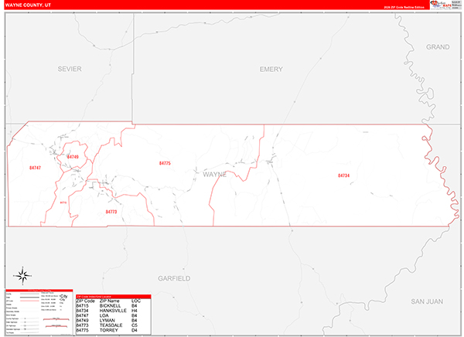Click BICKNELL in the ZIP index
The height and width of the screenshot is (337, 464).
[110, 305]
